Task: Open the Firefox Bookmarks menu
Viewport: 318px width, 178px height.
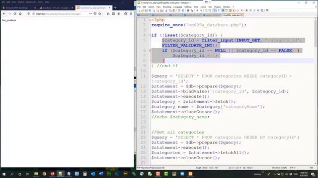Action: 31,2
